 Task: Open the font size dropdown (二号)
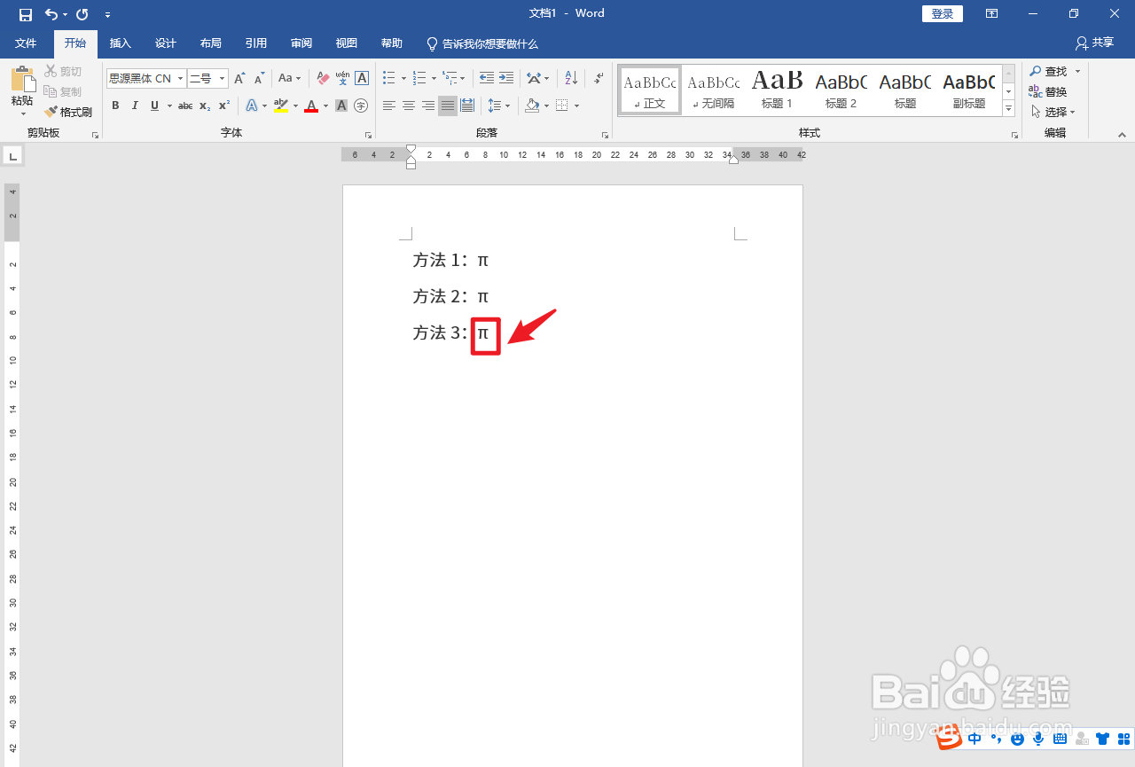tap(222, 79)
